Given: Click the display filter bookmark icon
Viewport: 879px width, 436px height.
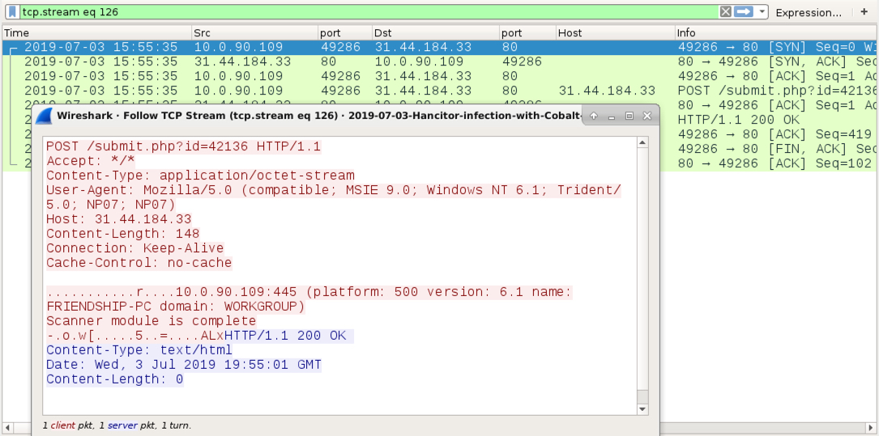Looking at the screenshot, I should pos(12,12).
